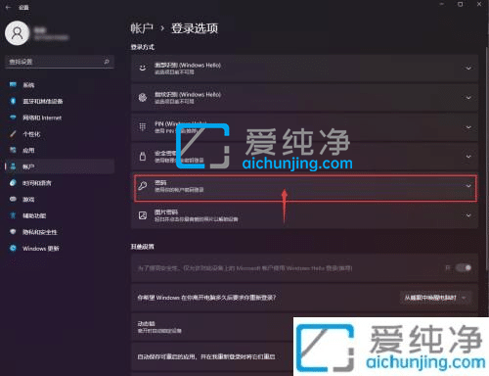This screenshot has height=376, width=489.
Task: Expand the 指纹识别 (Windows Hello) chevron
Action: 468,98
